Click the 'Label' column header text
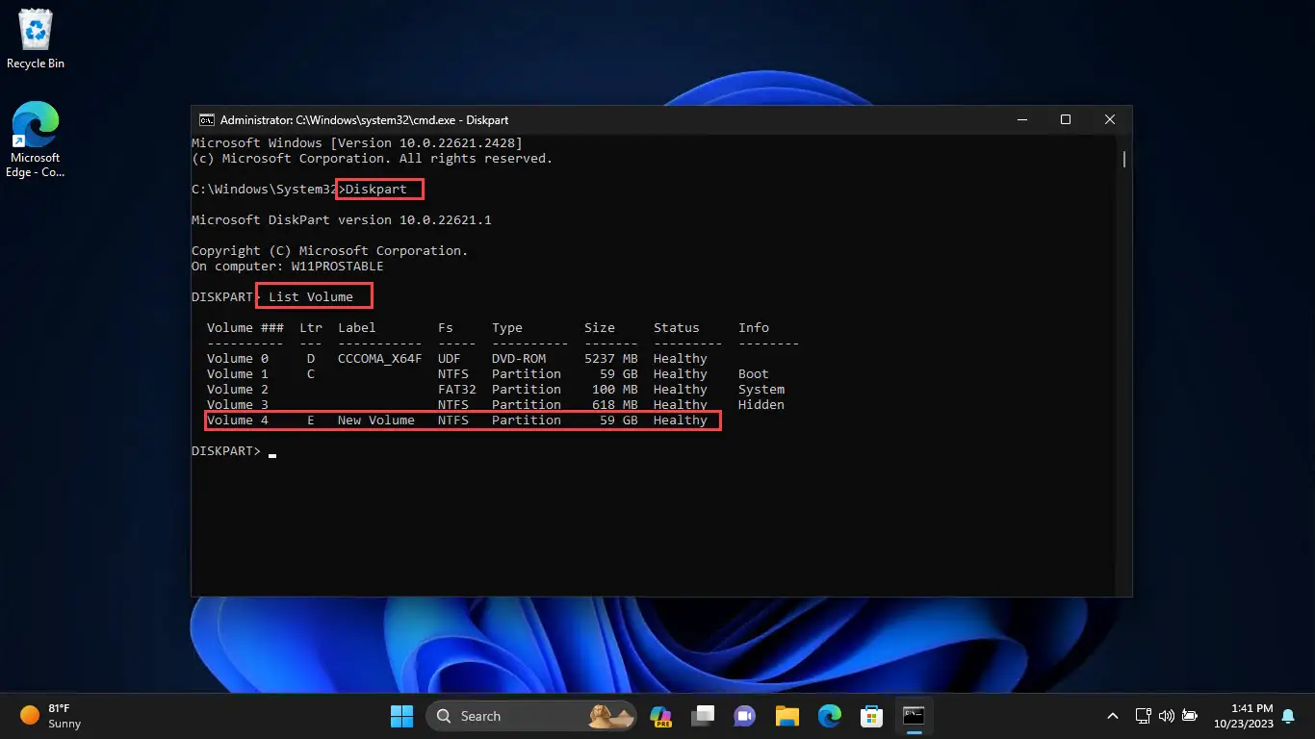This screenshot has height=739, width=1315. point(357,328)
